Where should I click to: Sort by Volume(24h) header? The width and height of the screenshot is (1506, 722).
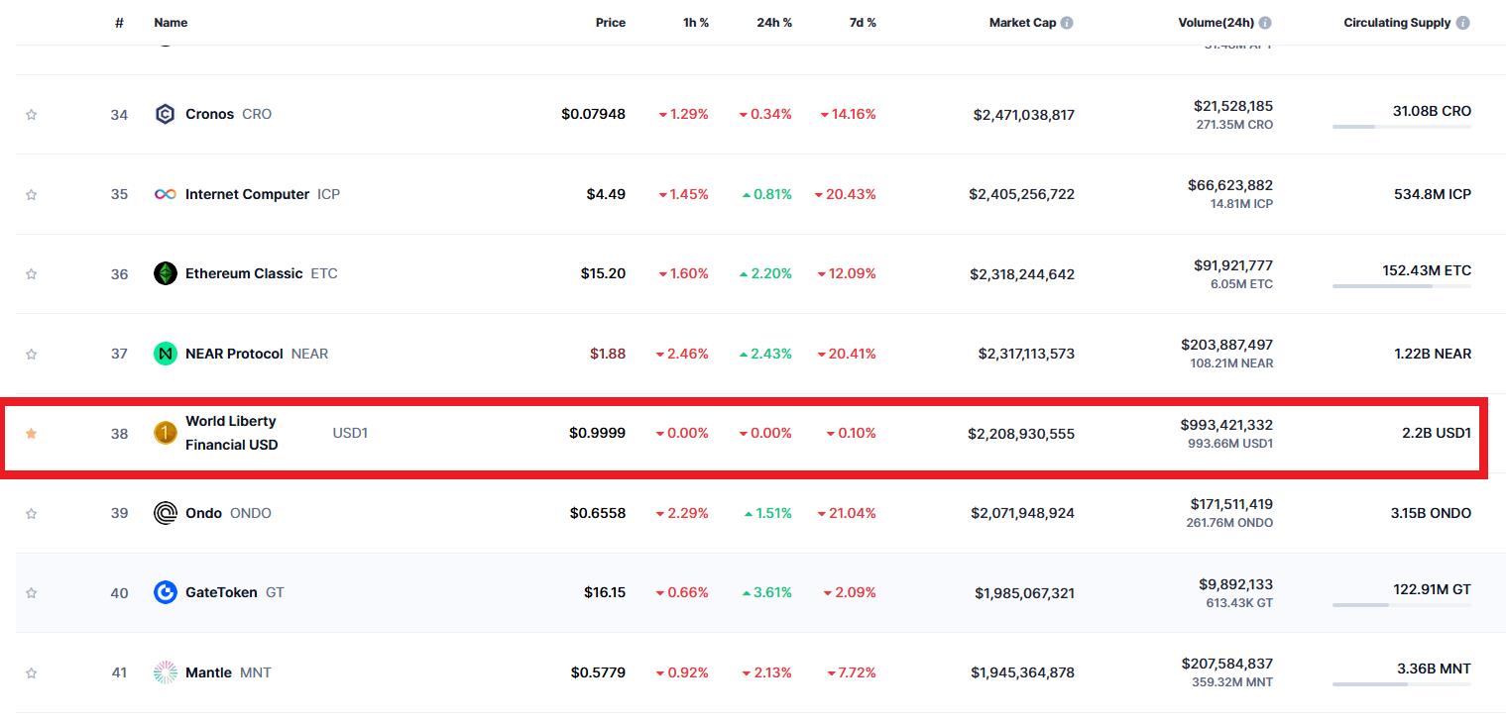[1216, 22]
